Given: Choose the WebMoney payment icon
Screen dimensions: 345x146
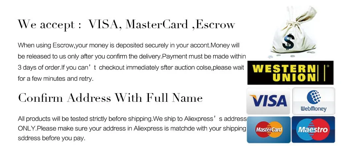Looking at the screenshot, I should (x=313, y=101).
